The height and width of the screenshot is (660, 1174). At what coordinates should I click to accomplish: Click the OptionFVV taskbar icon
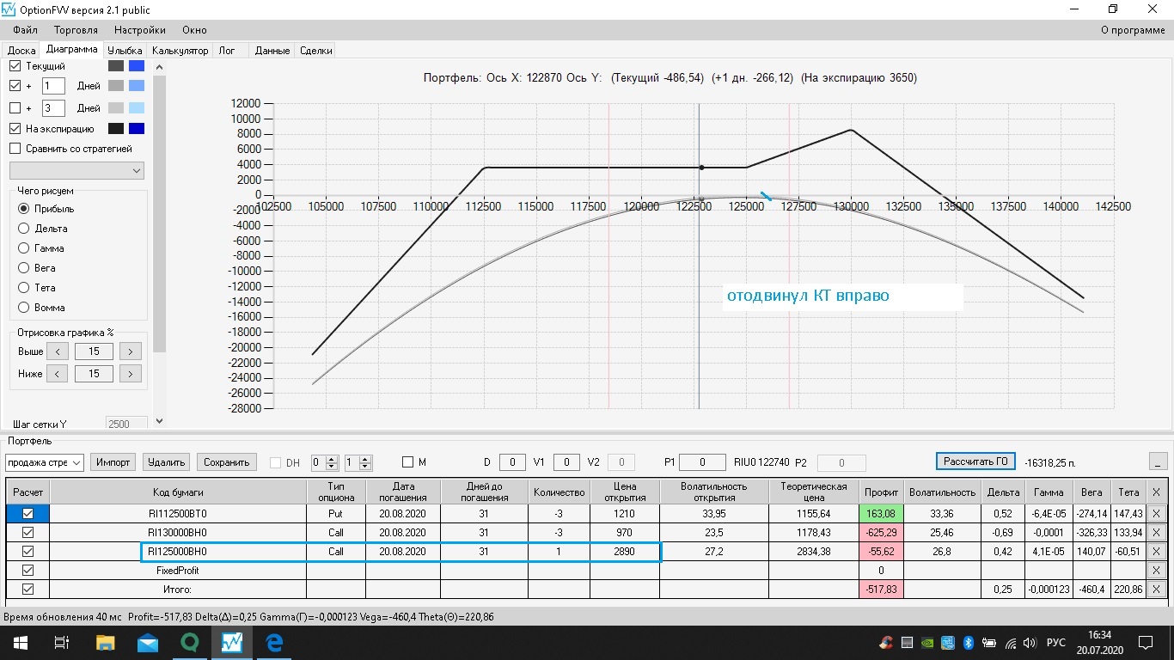click(231, 643)
